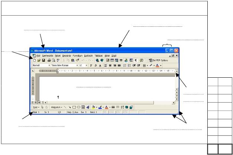Screen dimensions: 233x155
Task: Select the Format Painter brush
Action: click(x=77, y=60)
